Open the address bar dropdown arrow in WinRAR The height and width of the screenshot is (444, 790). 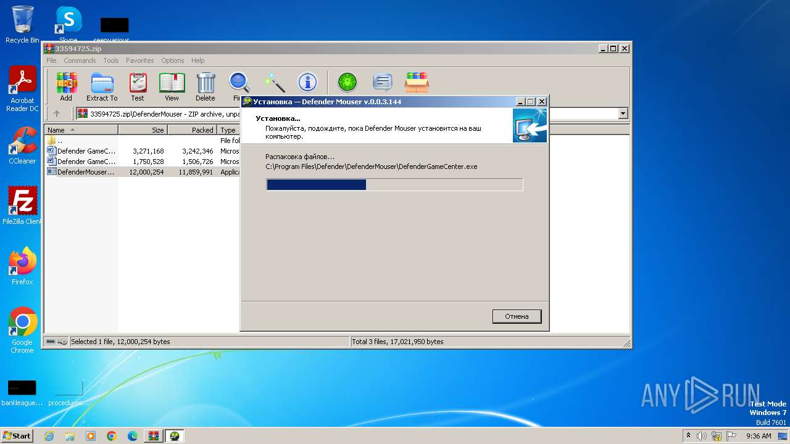click(623, 113)
